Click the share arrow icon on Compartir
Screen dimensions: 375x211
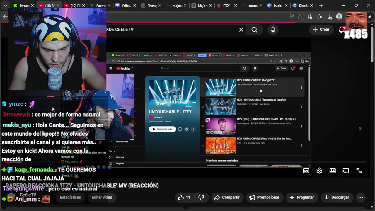pos(217,198)
